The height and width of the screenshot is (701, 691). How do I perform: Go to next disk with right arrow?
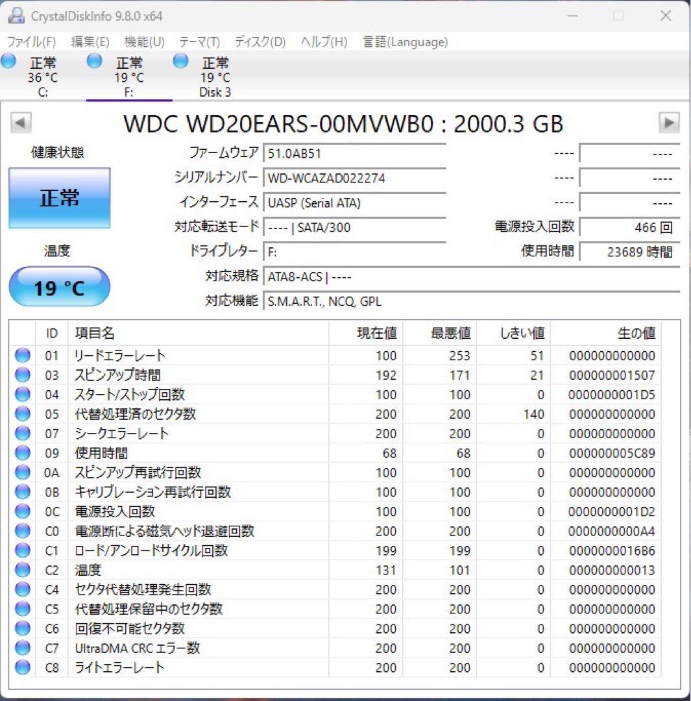pos(669,123)
